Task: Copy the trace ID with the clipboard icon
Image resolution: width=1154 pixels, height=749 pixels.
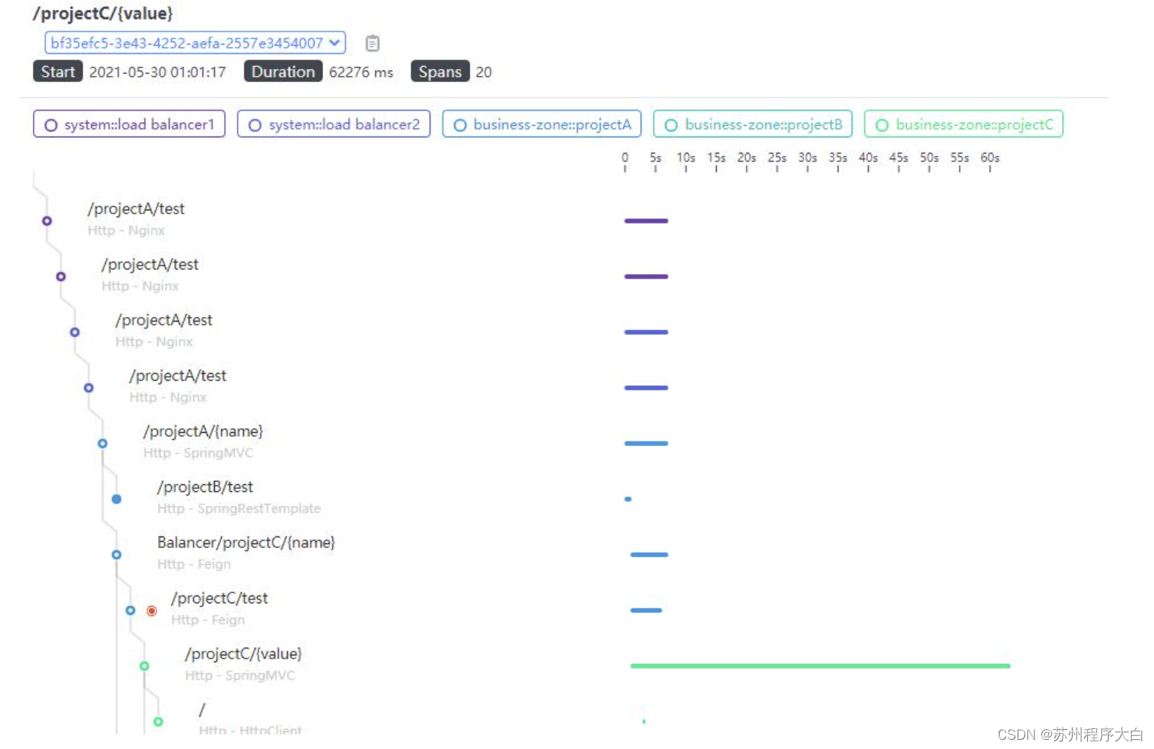Action: tap(372, 43)
